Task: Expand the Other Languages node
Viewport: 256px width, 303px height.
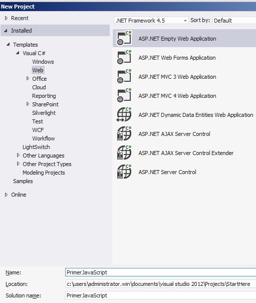Action: pos(18,155)
